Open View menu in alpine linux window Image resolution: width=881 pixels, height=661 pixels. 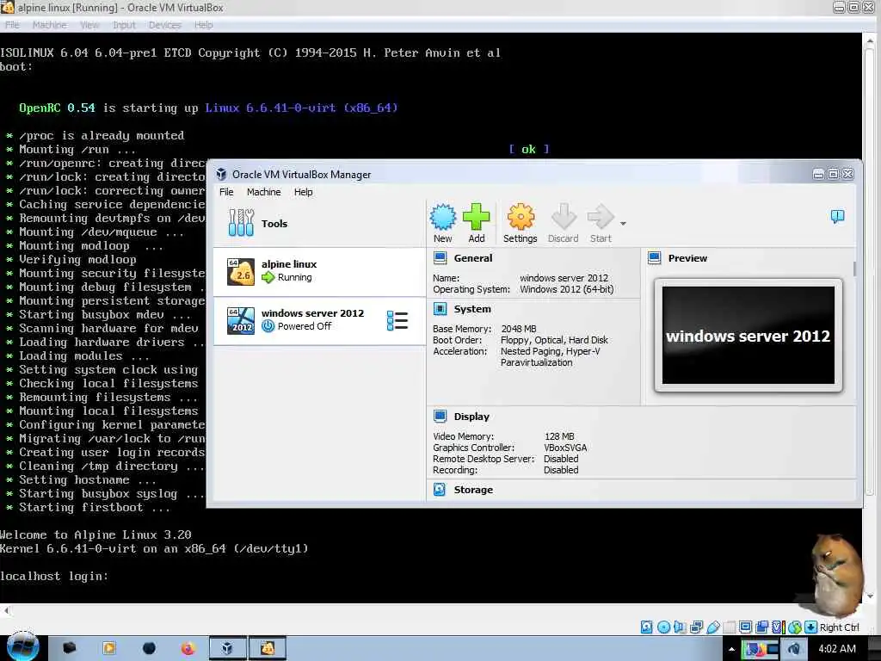tap(89, 25)
